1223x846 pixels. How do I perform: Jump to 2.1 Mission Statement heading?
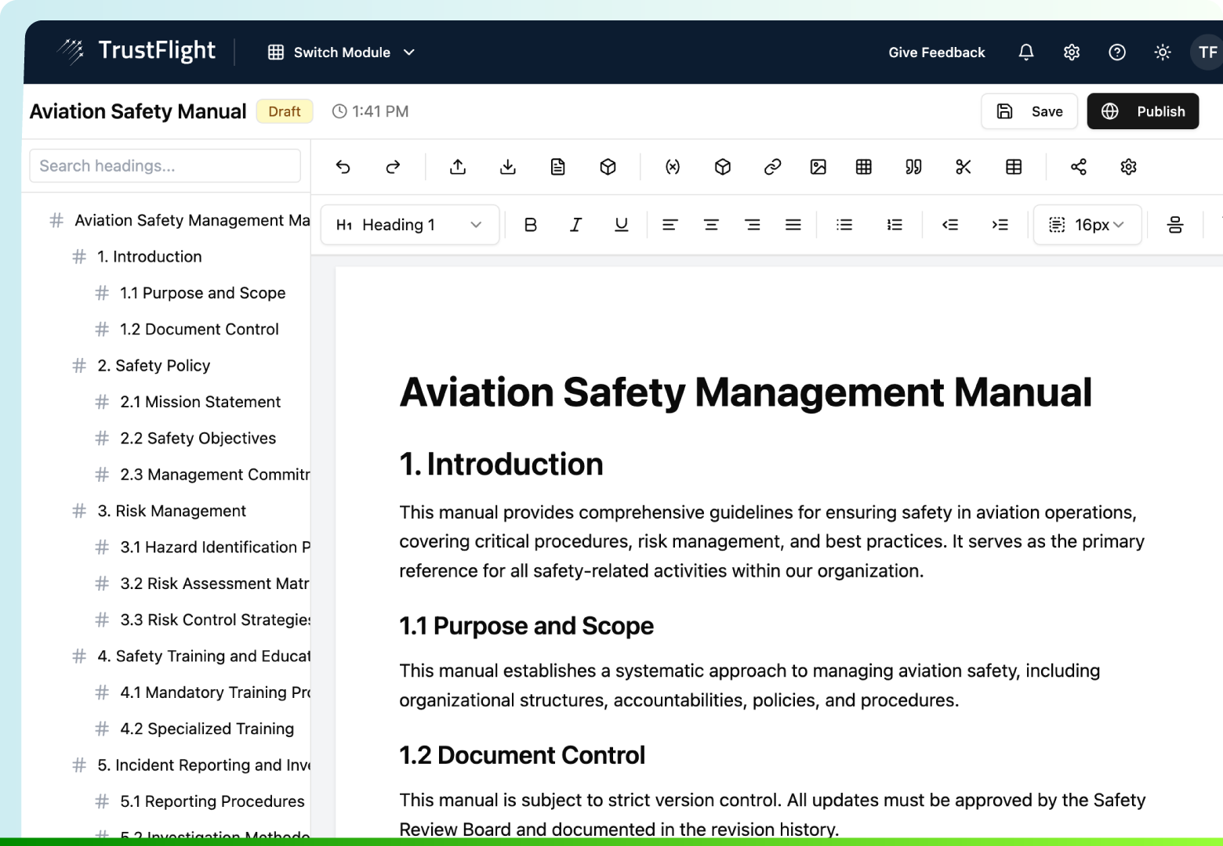click(200, 402)
